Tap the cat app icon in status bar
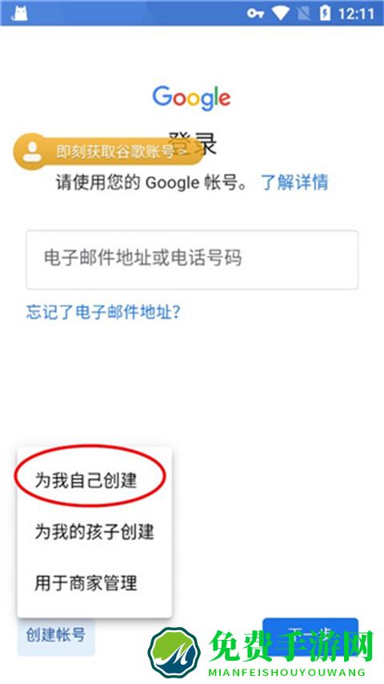The width and height of the screenshot is (384, 684). click(19, 13)
